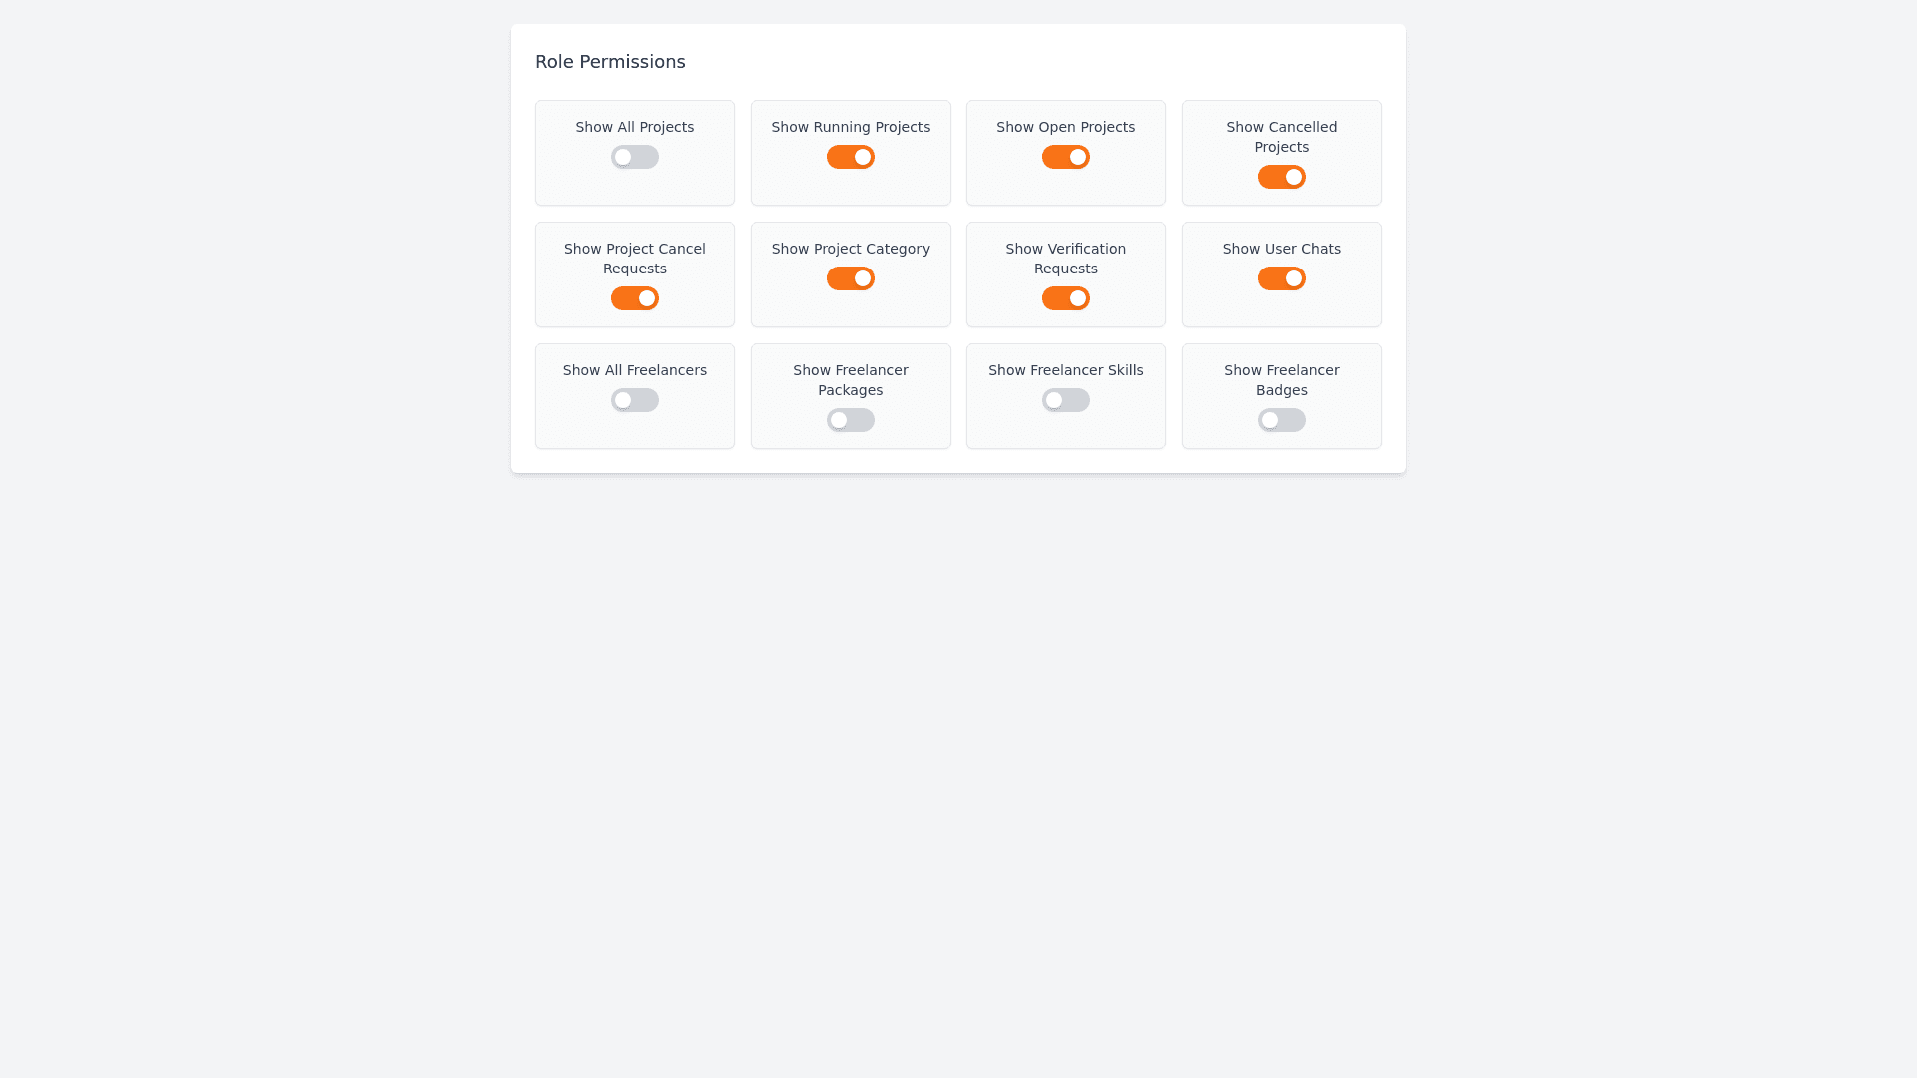Turn off the Show Open Projects switch

point(1066,157)
